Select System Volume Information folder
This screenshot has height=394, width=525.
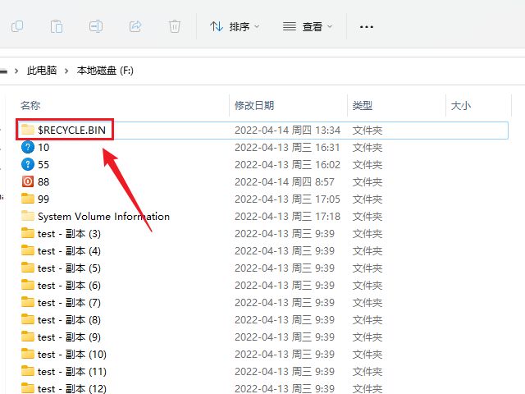[104, 217]
